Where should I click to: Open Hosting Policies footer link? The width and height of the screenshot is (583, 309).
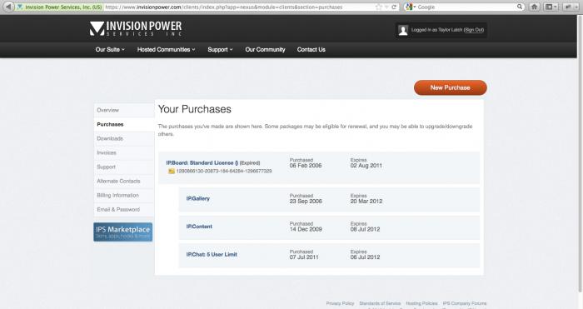click(x=421, y=303)
